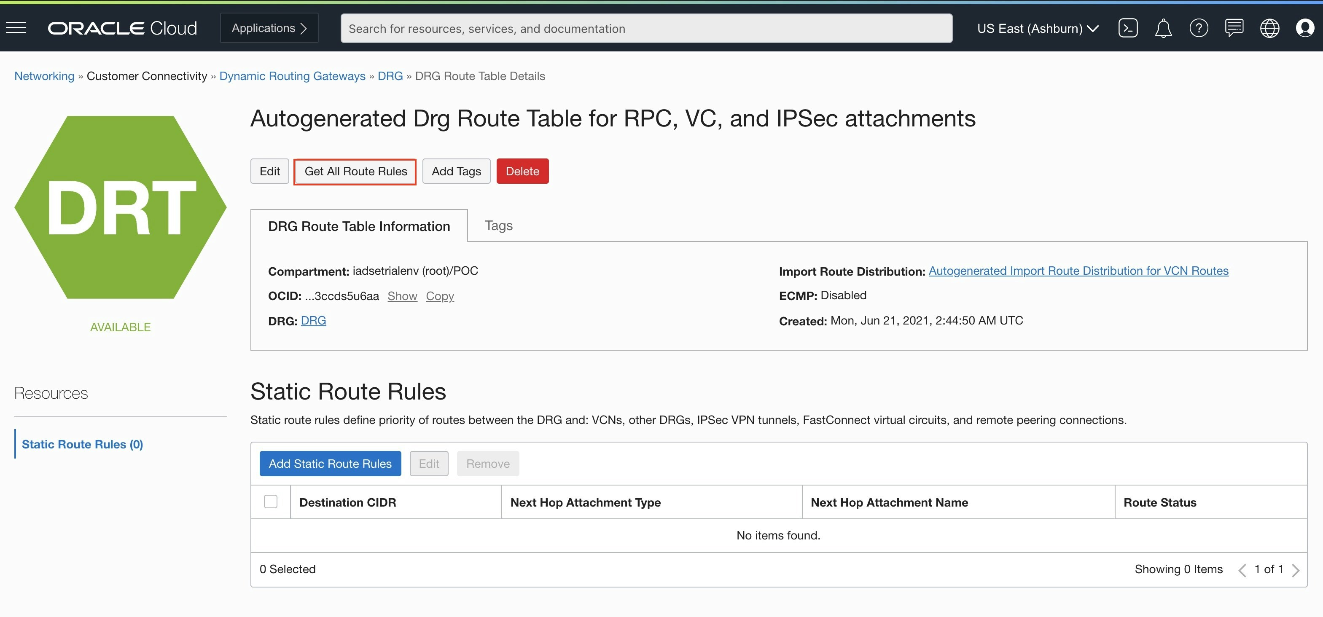Click Add Static Route Rules button
The width and height of the screenshot is (1323, 617).
point(330,464)
